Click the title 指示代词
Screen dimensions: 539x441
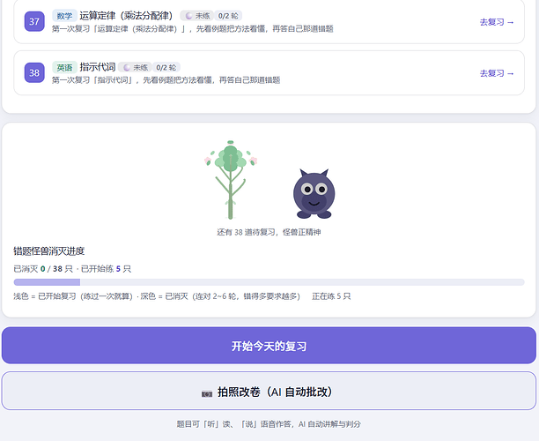click(98, 67)
